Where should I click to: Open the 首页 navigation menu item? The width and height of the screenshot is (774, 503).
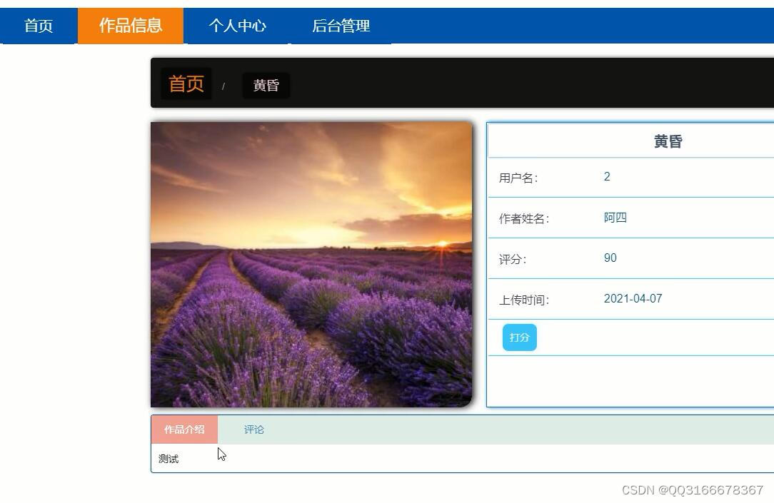tap(39, 25)
